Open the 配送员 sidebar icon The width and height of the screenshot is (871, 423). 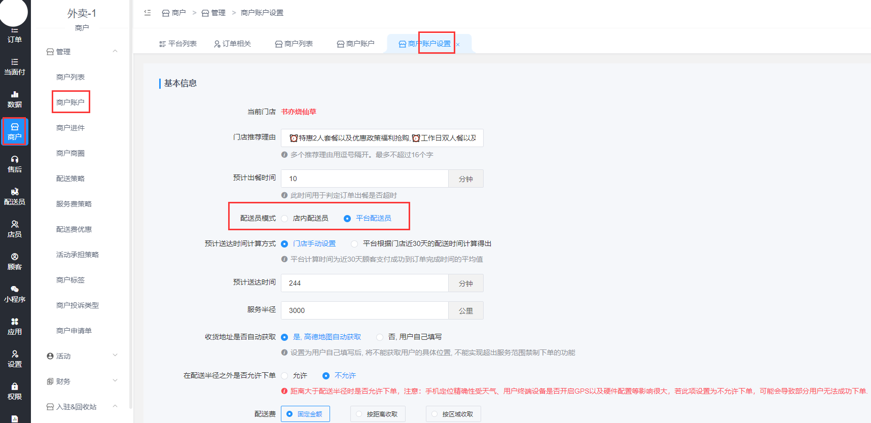click(15, 197)
